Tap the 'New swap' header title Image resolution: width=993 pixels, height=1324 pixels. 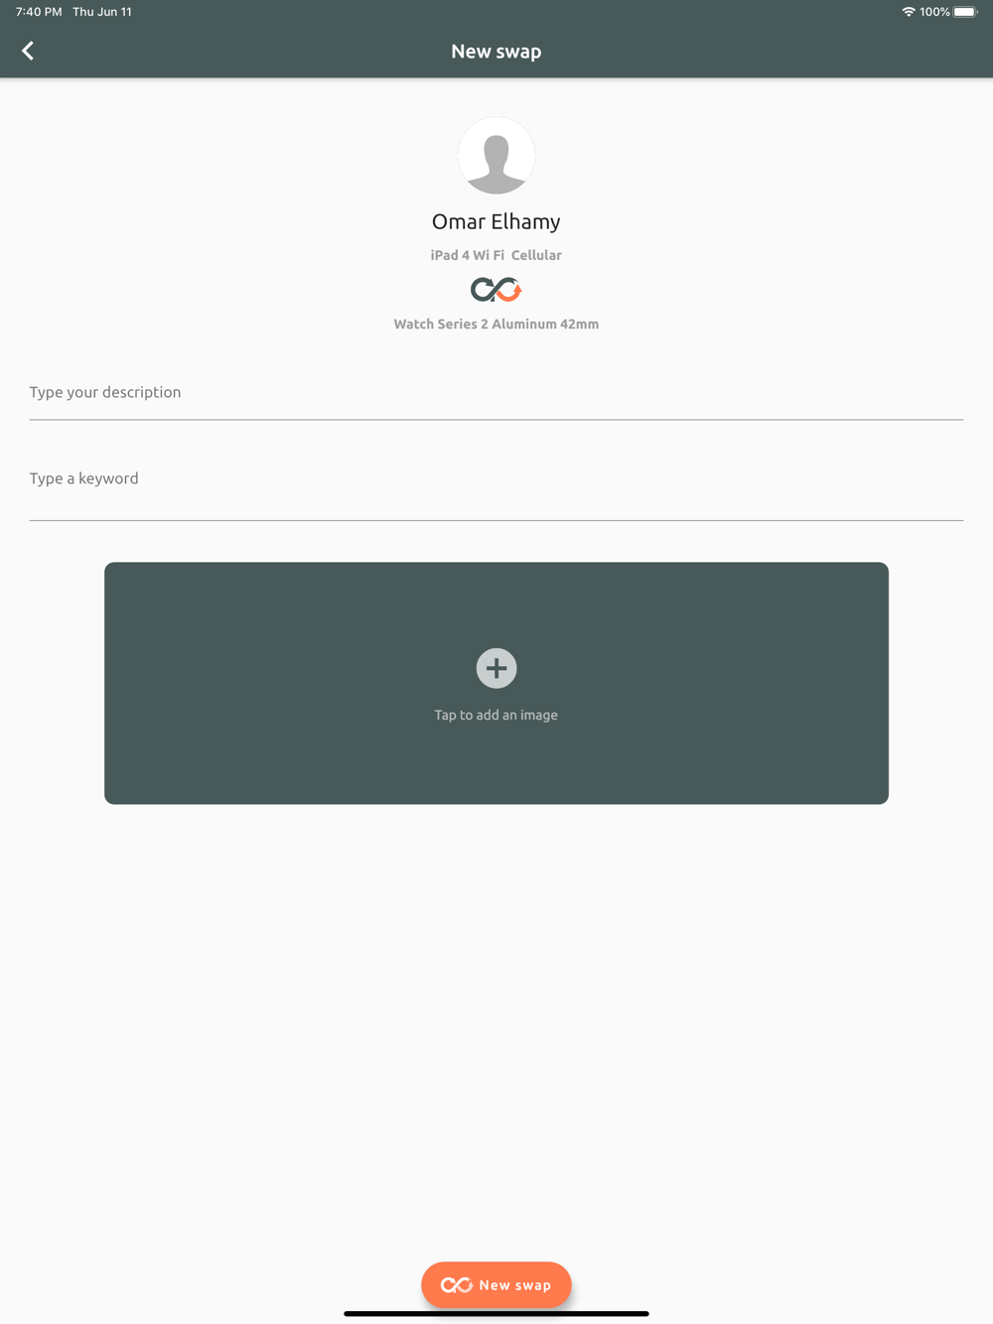496,52
